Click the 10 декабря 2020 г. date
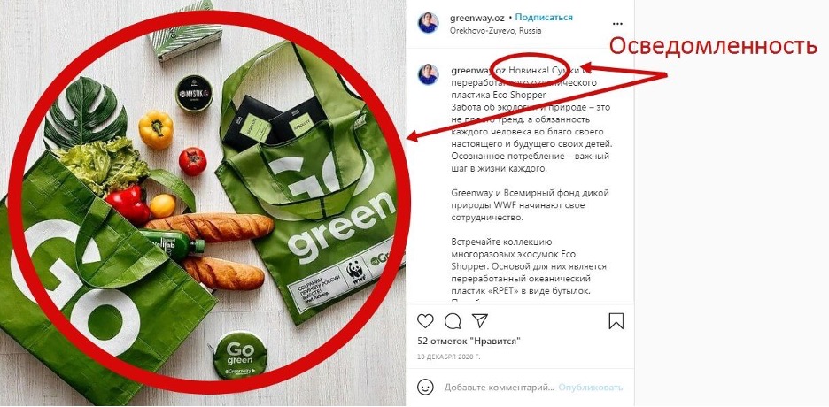This screenshot has width=829, height=407. click(x=450, y=357)
